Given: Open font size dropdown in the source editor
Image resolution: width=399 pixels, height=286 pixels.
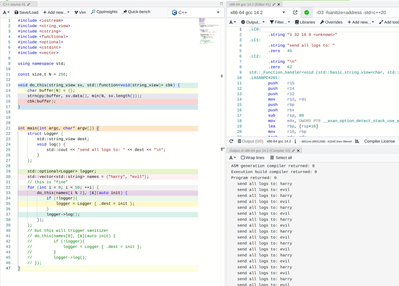Looking at the screenshot, I should coord(6,12).
